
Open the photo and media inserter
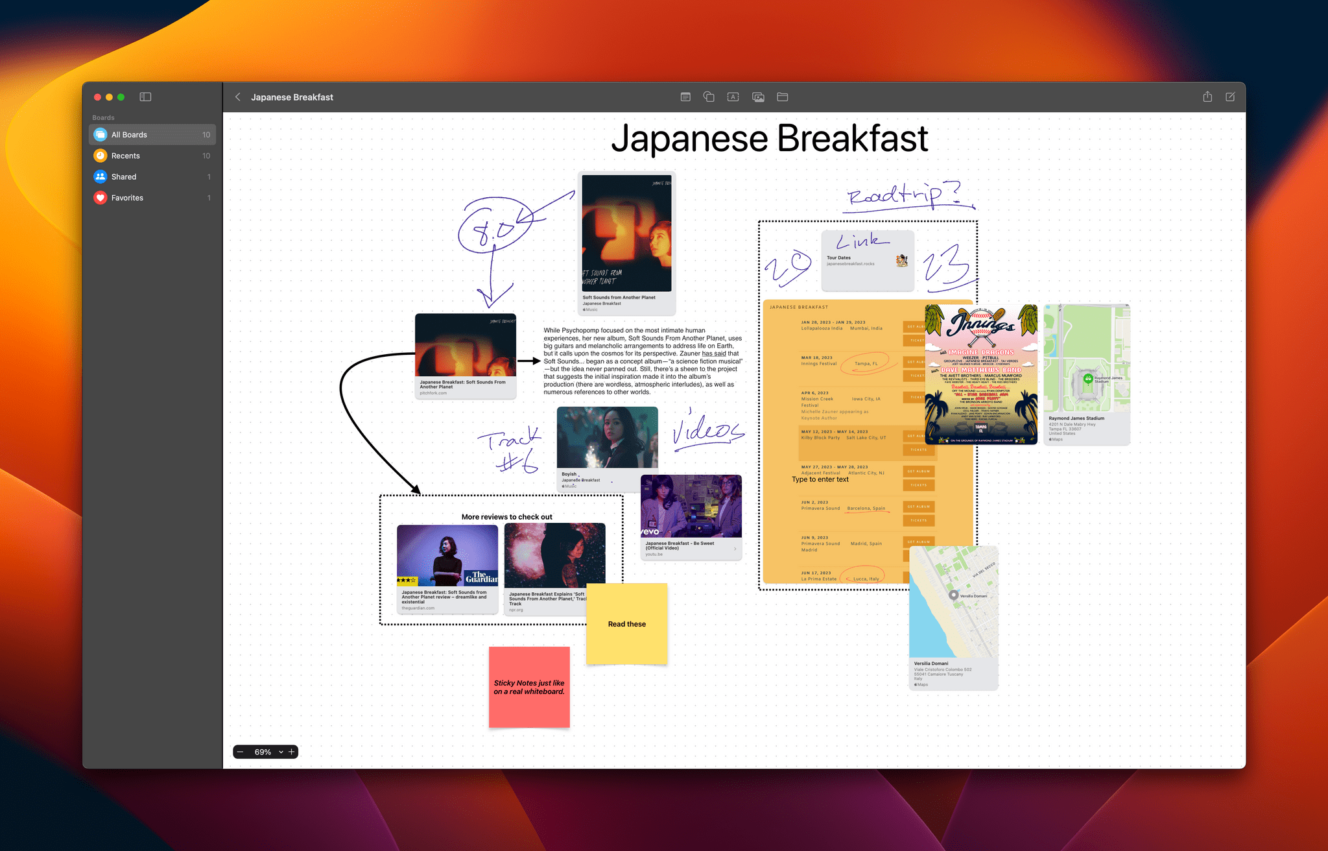tap(758, 97)
